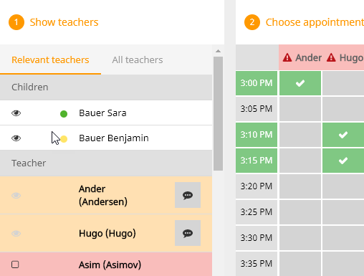Viewport: 364px width, 276px height.
Task: Select the 3:10 PM checkmark for Hugo
Action: pyautogui.click(x=343, y=135)
